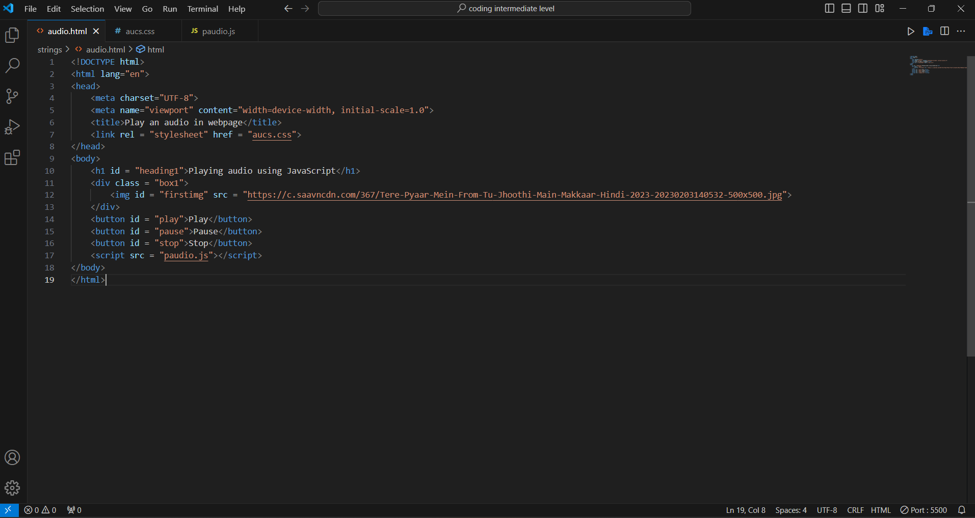Image resolution: width=975 pixels, height=518 pixels.
Task: Click inside the search command bar
Action: tap(504, 8)
